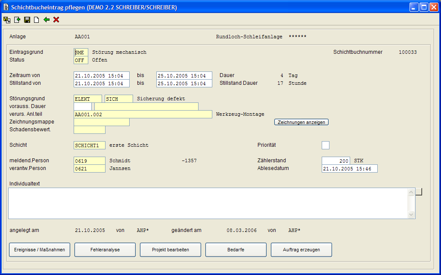Click inside the Individualtext text area
Viewport: 441px width, 275px height.
pyautogui.click(x=208, y=203)
